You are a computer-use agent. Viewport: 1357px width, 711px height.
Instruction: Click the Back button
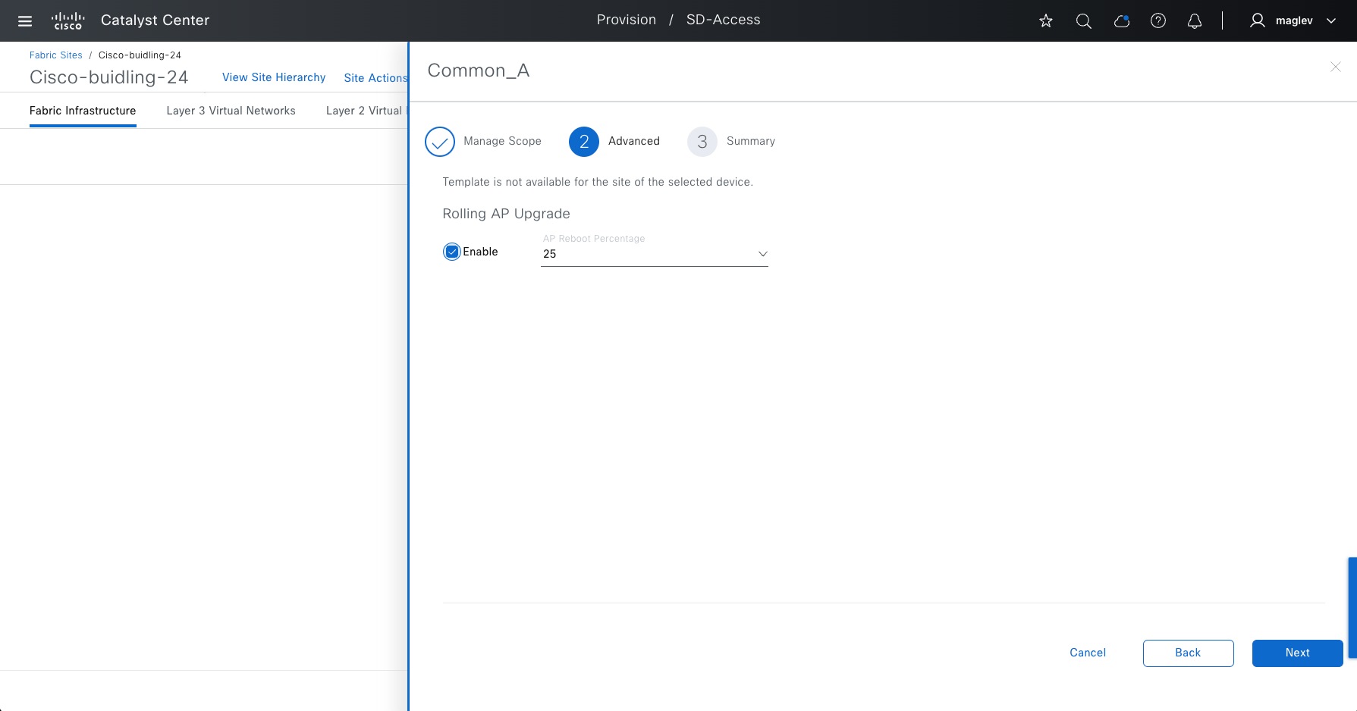pyautogui.click(x=1188, y=653)
